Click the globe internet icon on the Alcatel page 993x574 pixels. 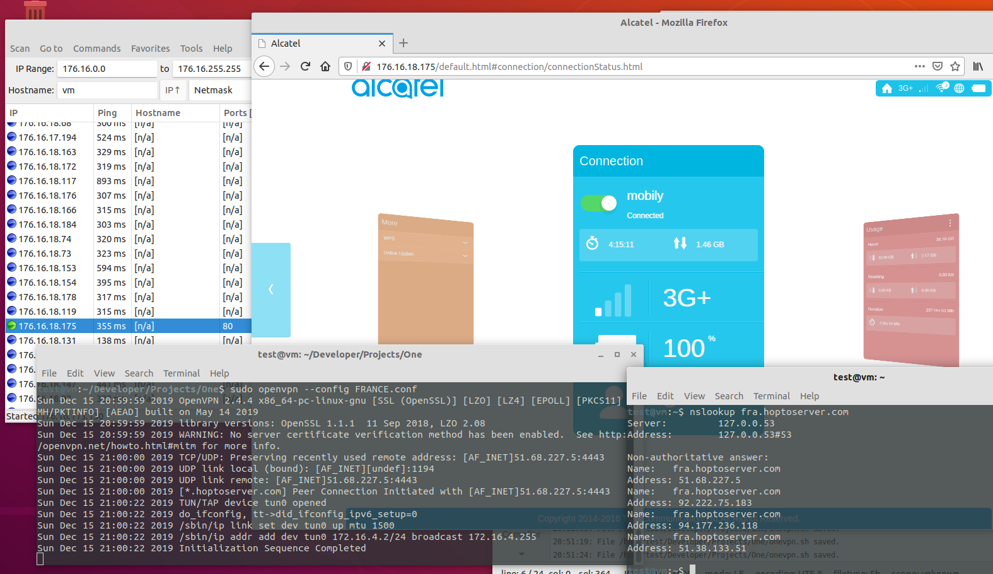tap(960, 88)
